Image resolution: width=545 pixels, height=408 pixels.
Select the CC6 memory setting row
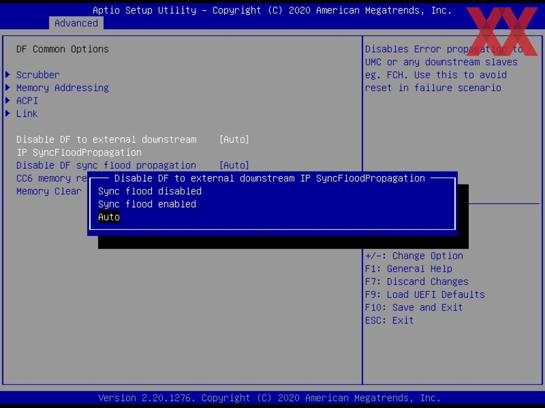click(x=52, y=178)
